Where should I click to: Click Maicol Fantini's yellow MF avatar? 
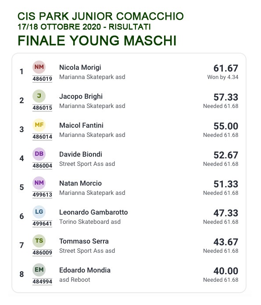click(x=39, y=125)
